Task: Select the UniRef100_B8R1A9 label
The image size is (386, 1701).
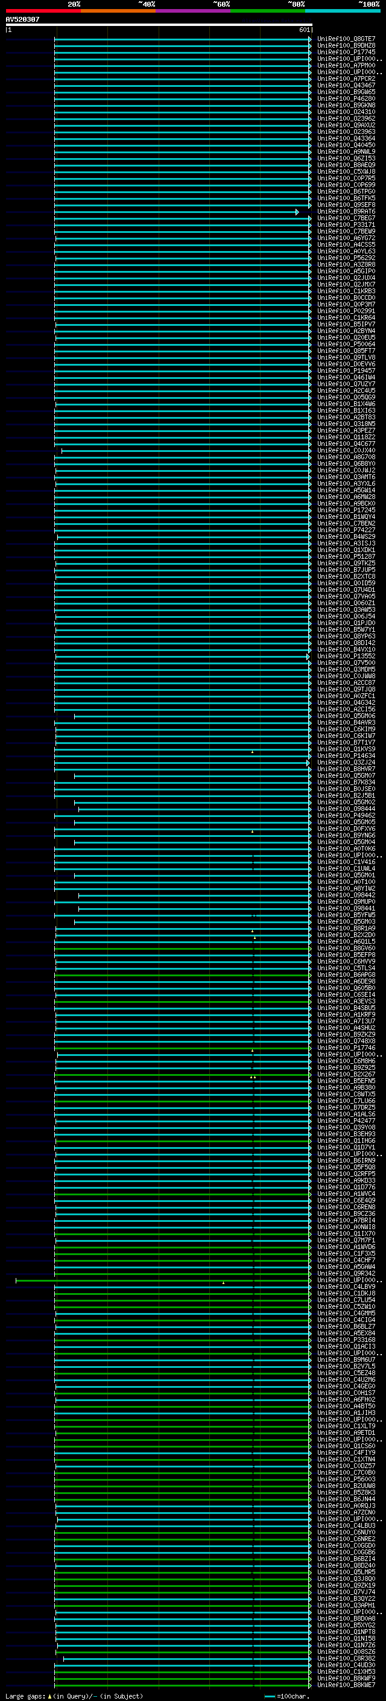Action: click(346, 929)
